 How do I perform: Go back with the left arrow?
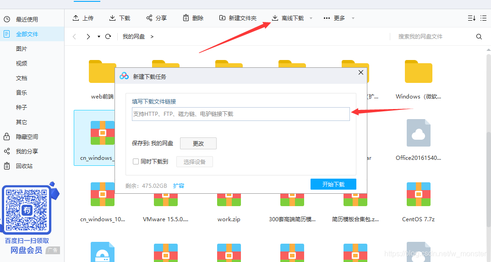[x=74, y=37]
